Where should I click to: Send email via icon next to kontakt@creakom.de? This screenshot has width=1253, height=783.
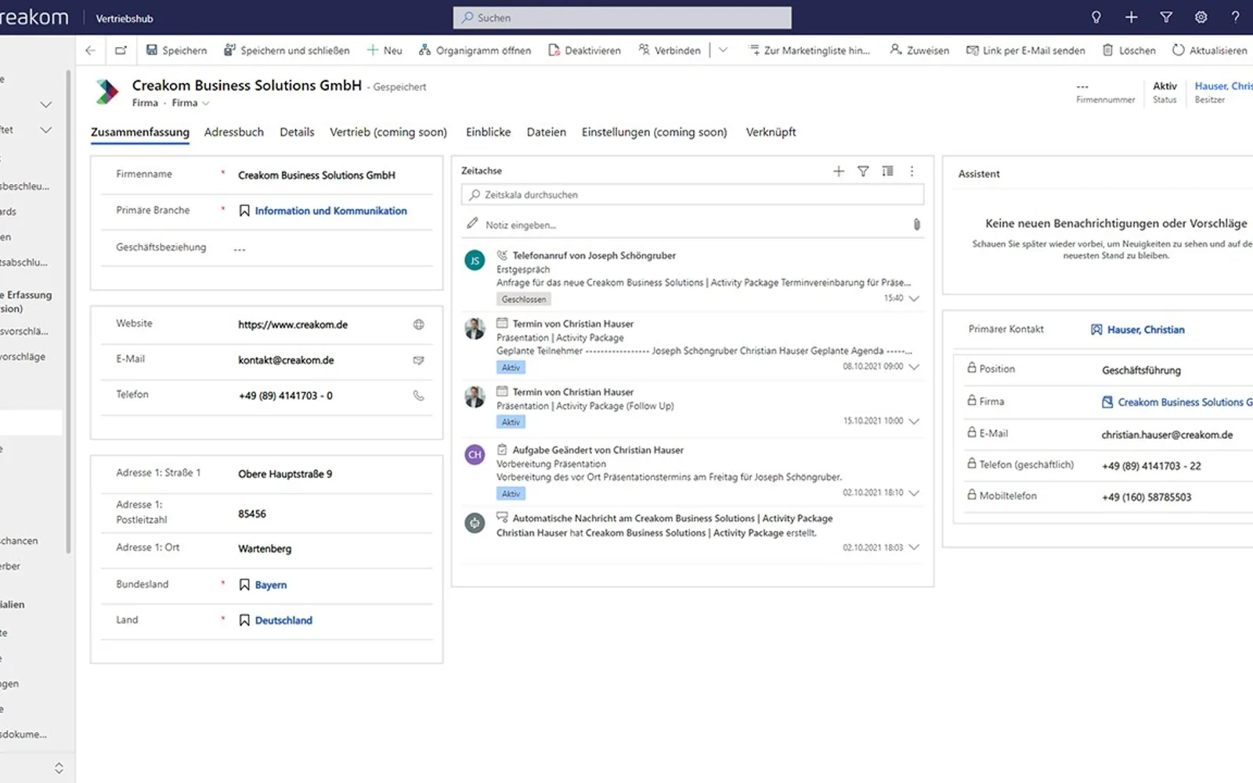point(419,360)
